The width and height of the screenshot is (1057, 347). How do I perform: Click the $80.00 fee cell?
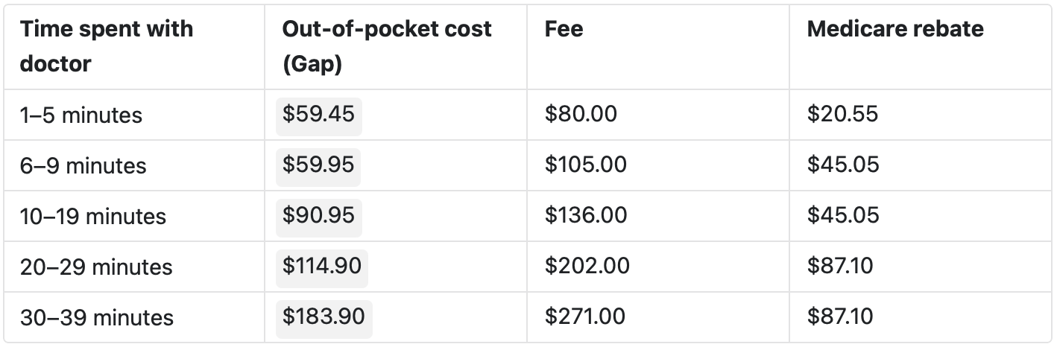(x=581, y=115)
